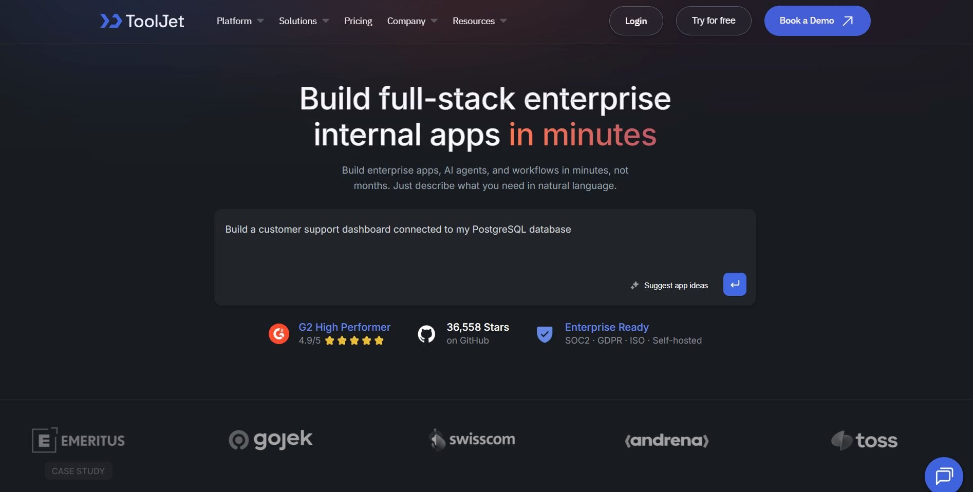The image size is (973, 492).
Task: Click the GitHub octocat icon
Action: [x=426, y=334]
